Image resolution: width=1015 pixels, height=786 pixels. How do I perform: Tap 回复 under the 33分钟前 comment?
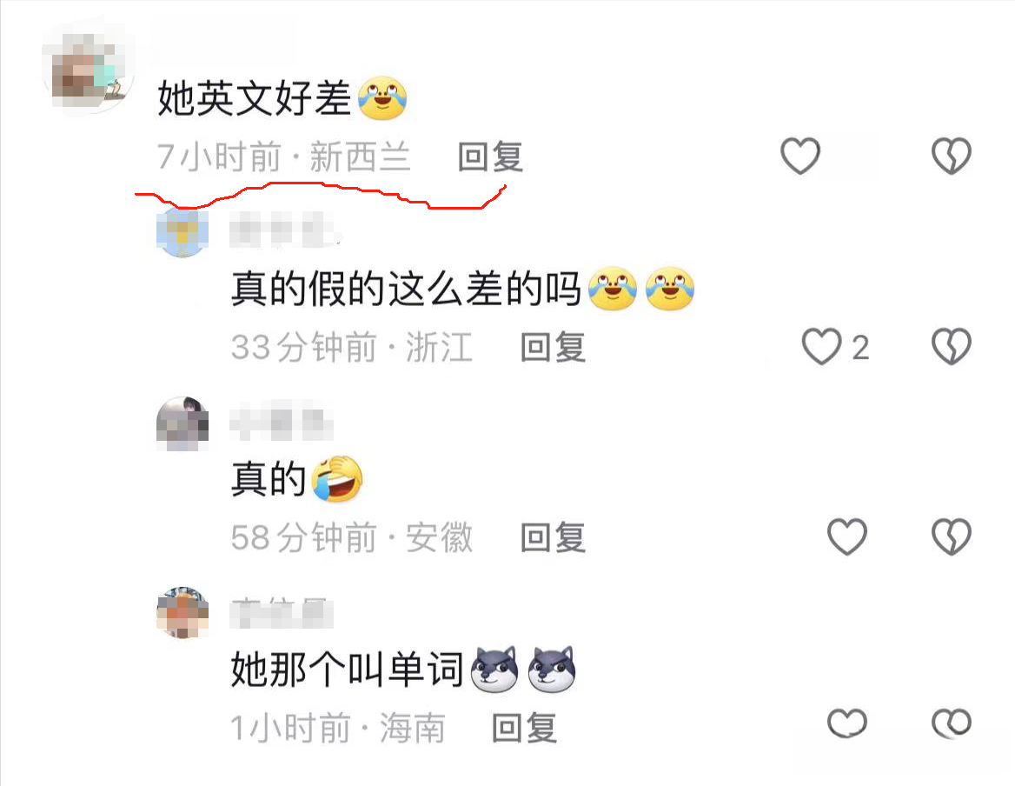pyautogui.click(x=553, y=347)
